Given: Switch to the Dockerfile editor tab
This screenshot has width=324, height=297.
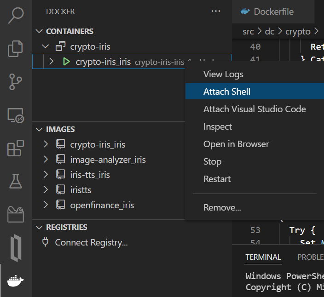Looking at the screenshot, I should click(x=273, y=11).
